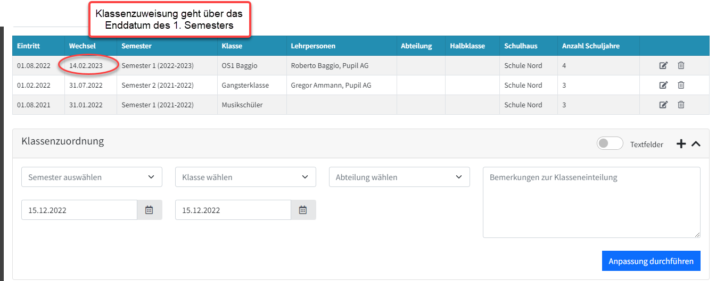Click Schule Nord in the Gangsterklasse row
This screenshot has height=281, width=716.
(523, 85)
